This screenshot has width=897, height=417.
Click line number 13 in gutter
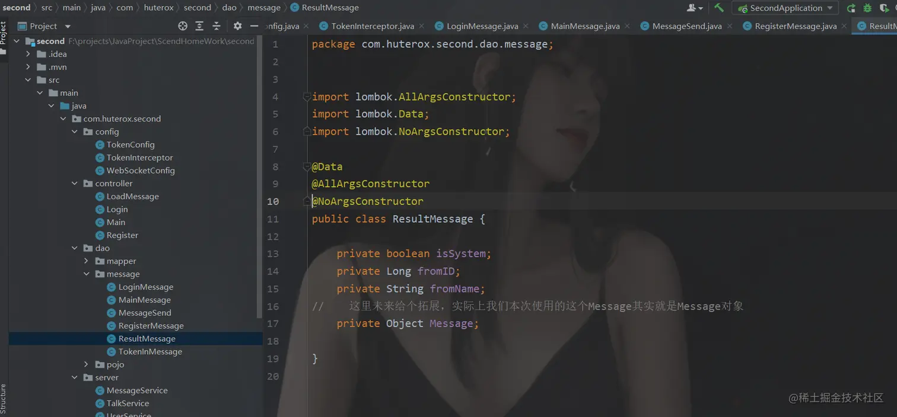273,254
